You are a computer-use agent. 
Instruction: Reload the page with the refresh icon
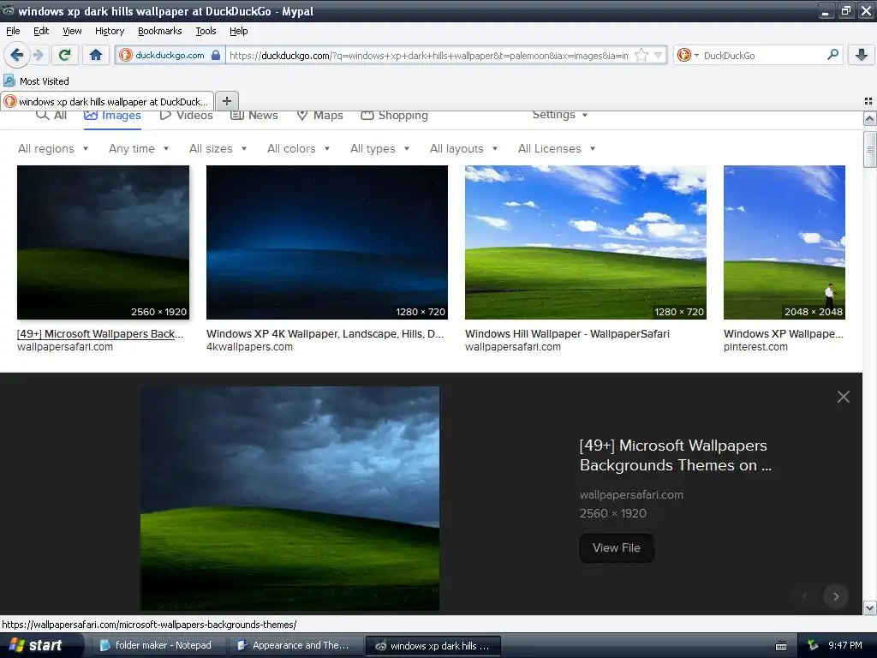65,55
